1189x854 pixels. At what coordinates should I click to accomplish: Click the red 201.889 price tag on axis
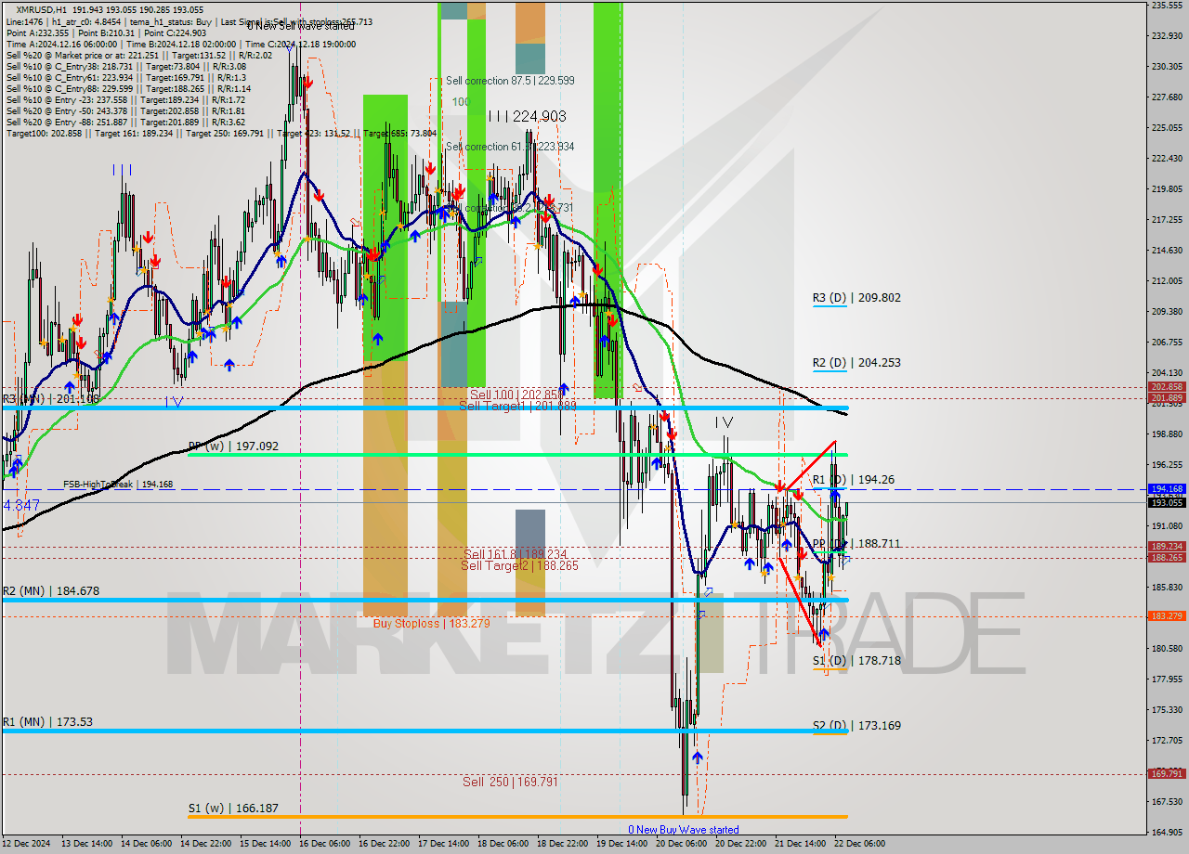1167,398
